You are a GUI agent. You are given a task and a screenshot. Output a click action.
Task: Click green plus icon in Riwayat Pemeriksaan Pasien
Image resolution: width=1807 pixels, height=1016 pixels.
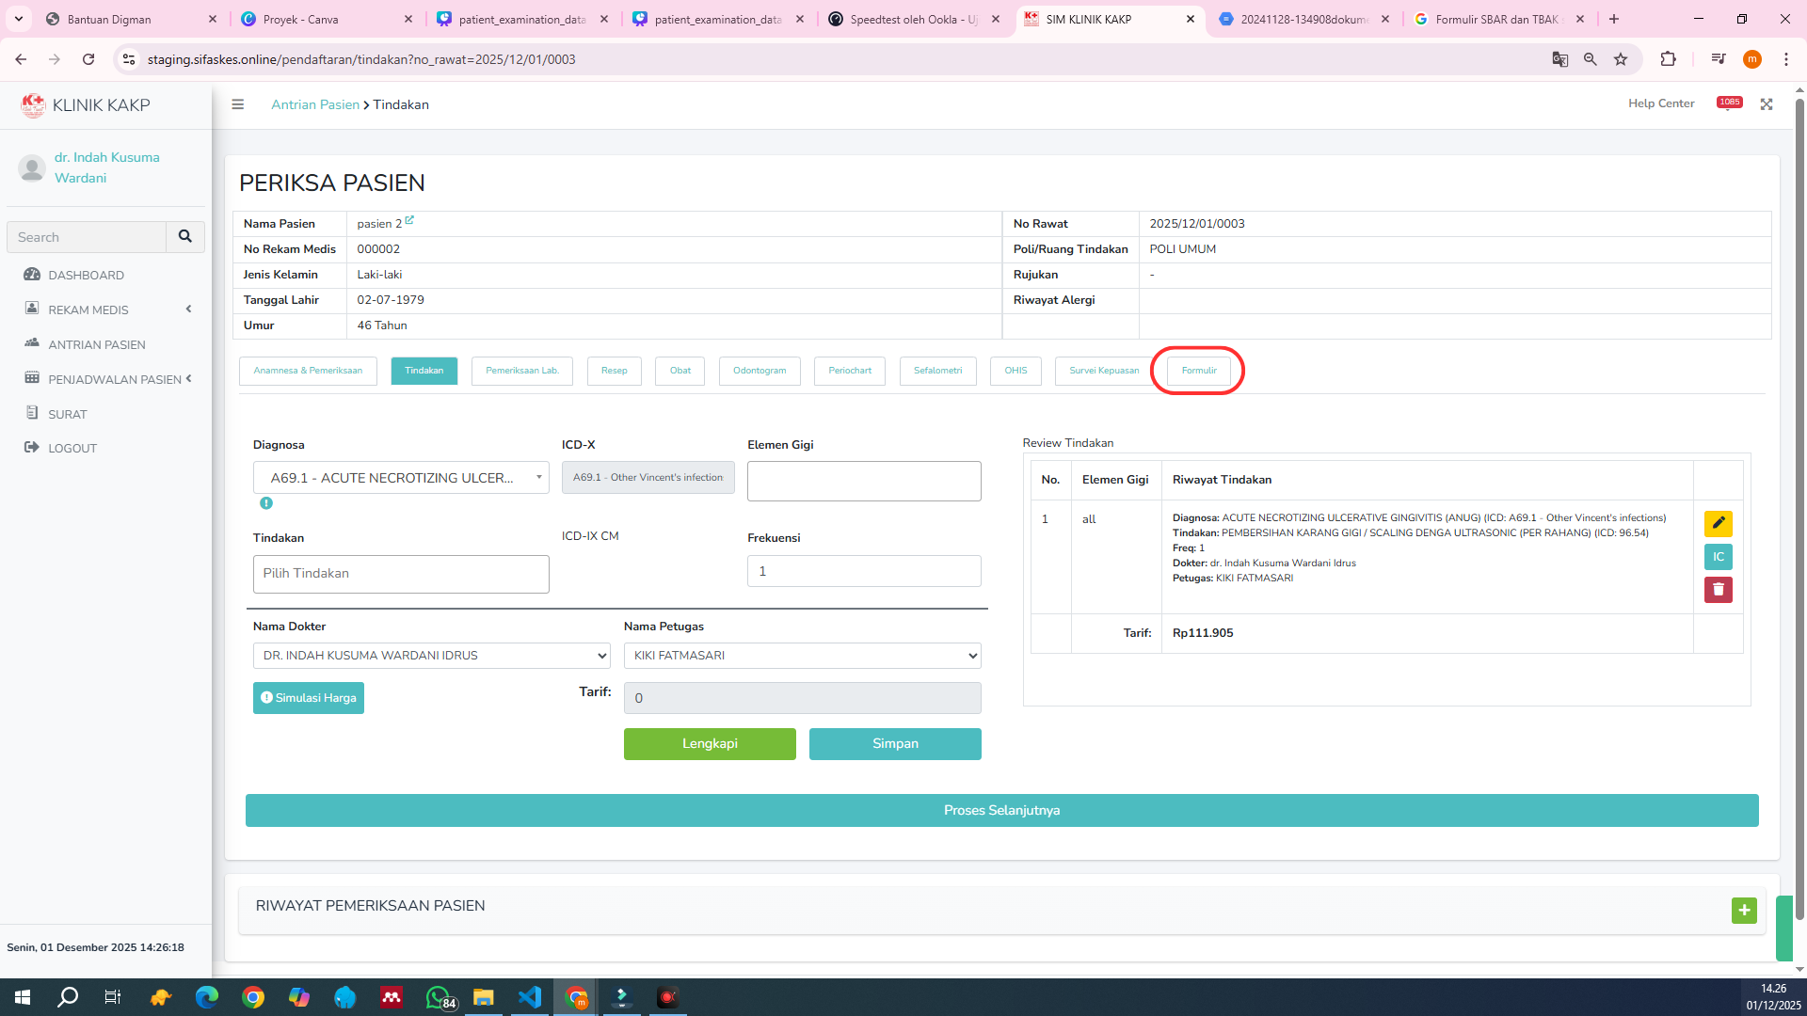click(x=1744, y=910)
